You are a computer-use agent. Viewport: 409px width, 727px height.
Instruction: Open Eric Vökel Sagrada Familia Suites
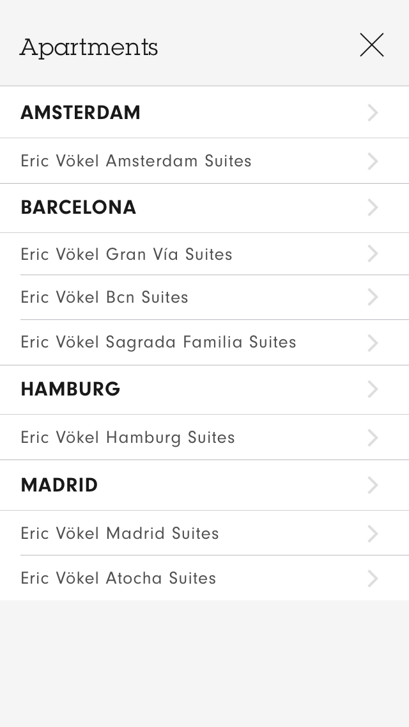pyautogui.click(x=158, y=342)
